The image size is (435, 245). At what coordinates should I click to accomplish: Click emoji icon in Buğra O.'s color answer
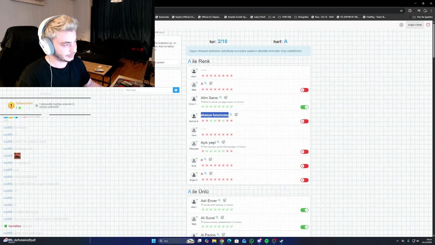coord(211,174)
